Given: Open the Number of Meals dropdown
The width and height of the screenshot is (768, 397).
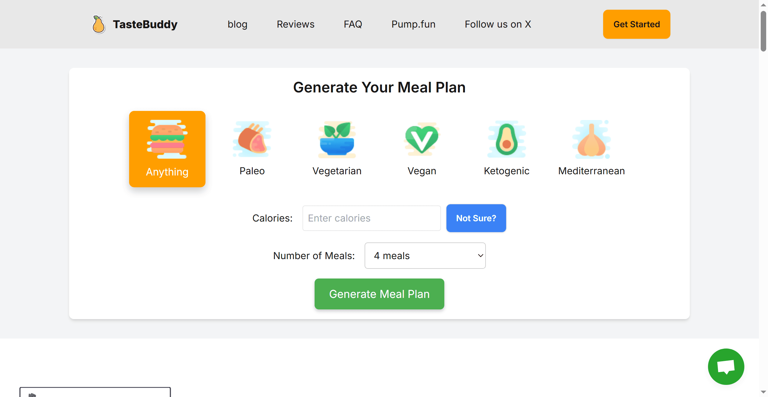Looking at the screenshot, I should (x=425, y=255).
